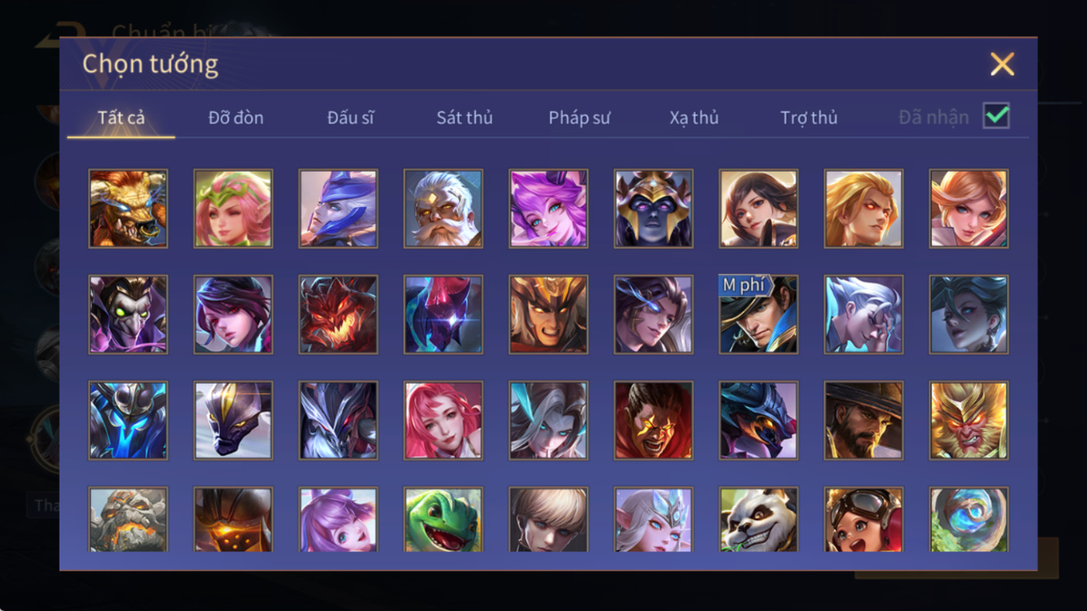The image size is (1087, 611).
Task: Pick the cowboy hat bearded hero
Action: (864, 420)
